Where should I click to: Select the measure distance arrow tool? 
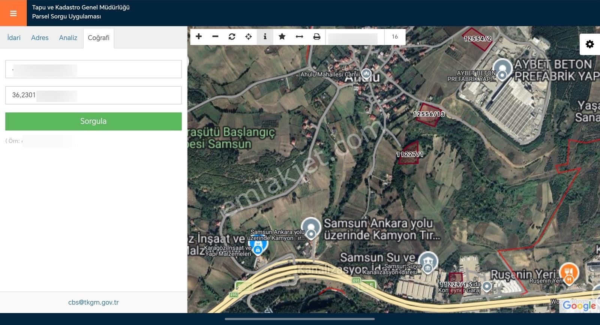pos(299,36)
